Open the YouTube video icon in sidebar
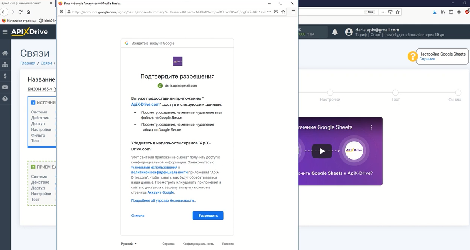Image resolution: width=470 pixels, height=250 pixels. [x=5, y=87]
